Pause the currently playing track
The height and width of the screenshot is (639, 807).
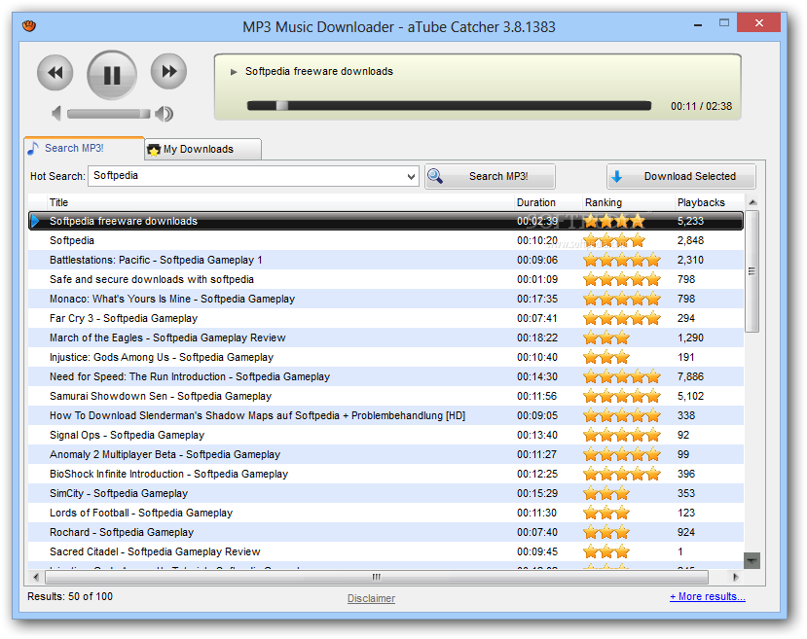(x=112, y=75)
